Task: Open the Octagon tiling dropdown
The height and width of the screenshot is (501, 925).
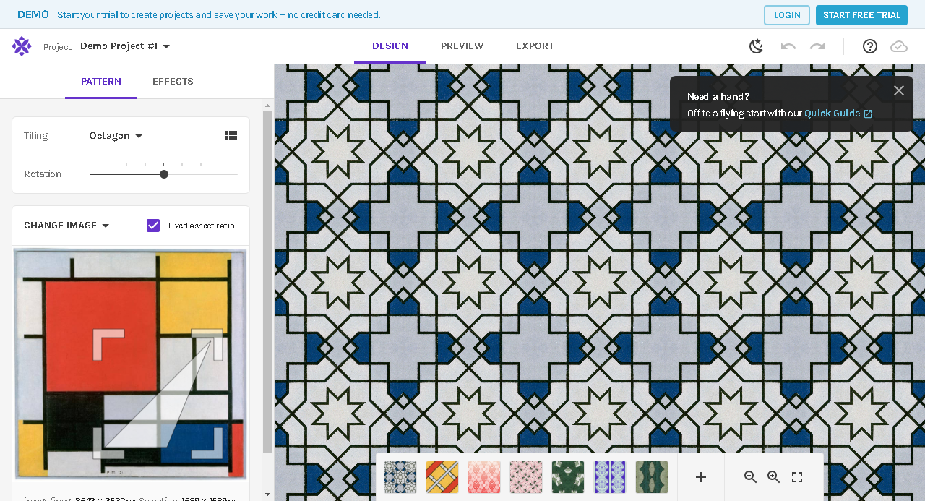Action: [x=116, y=136]
